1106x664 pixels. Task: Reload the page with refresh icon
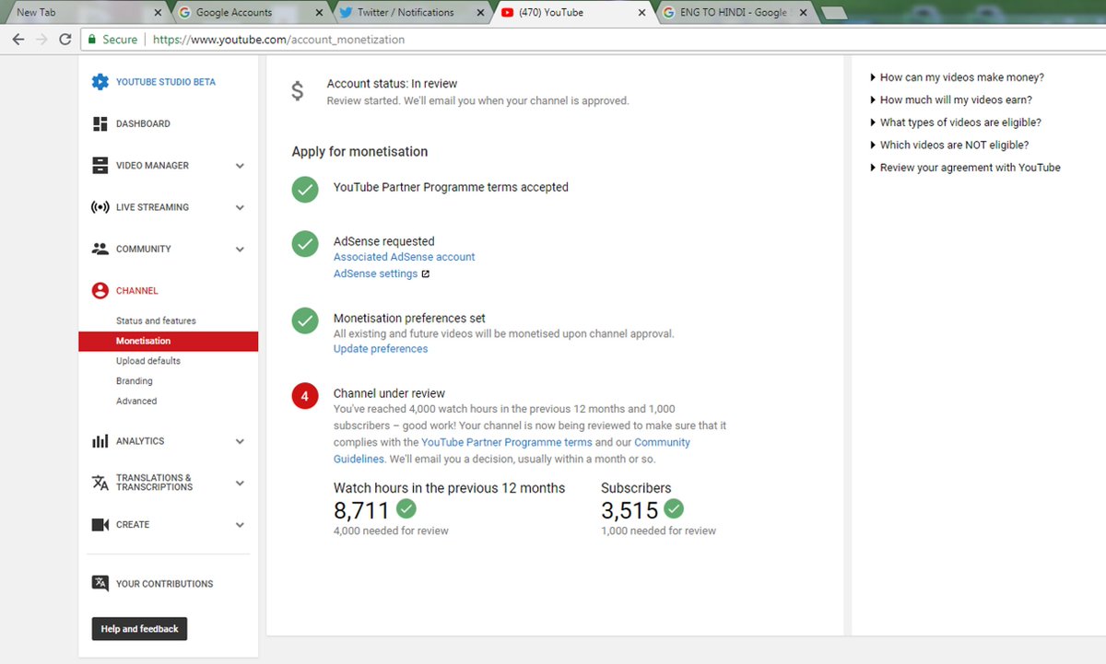(x=65, y=40)
